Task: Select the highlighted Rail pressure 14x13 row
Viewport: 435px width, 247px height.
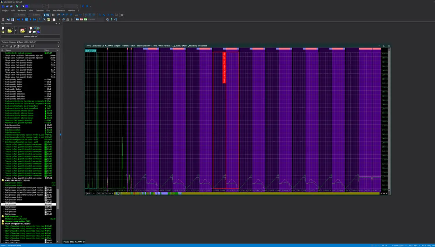Action: click(29, 205)
